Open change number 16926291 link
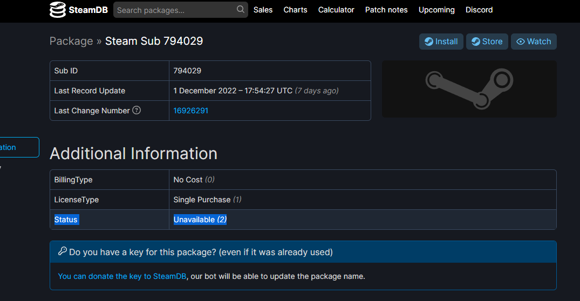The width and height of the screenshot is (580, 301). 191,111
